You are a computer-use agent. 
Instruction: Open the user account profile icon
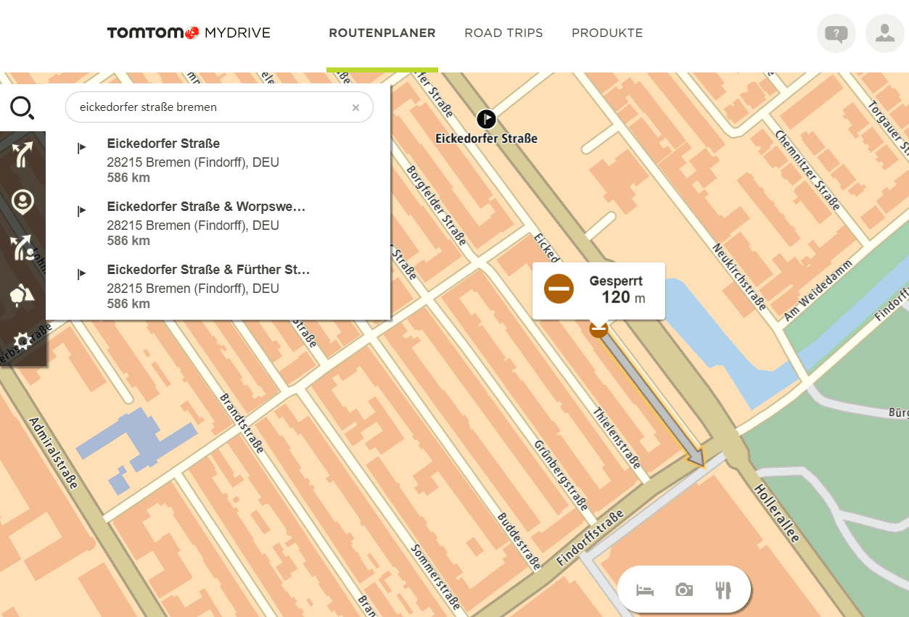click(x=885, y=33)
